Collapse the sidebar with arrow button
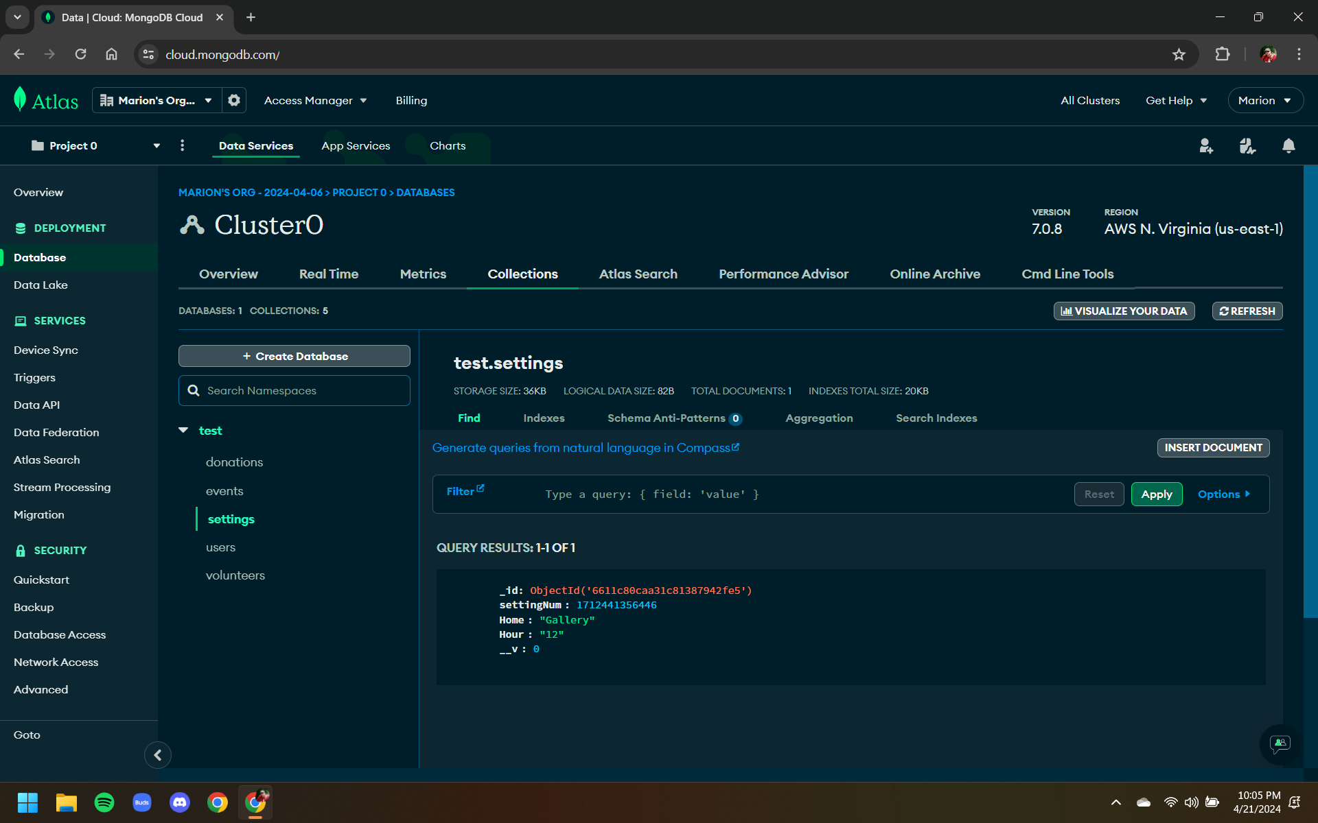This screenshot has height=823, width=1318. pos(157,755)
